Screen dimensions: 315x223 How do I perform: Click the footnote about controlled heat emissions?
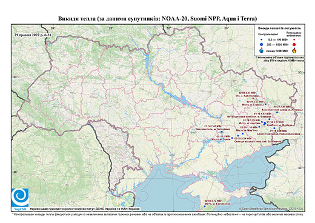[157, 214]
